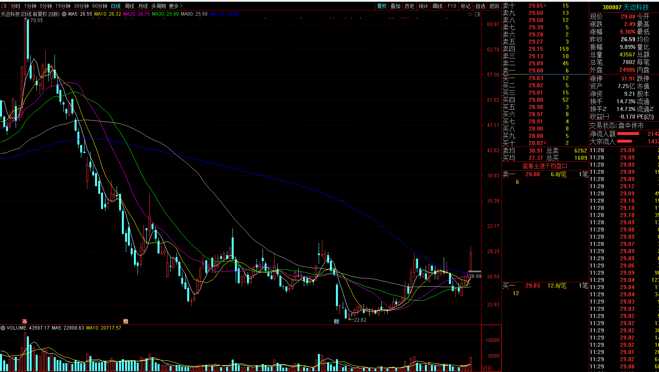The height and width of the screenshot is (372, 659).
Task: Click the MA5: 26.55 indicator label
Action: pyautogui.click(x=80, y=14)
